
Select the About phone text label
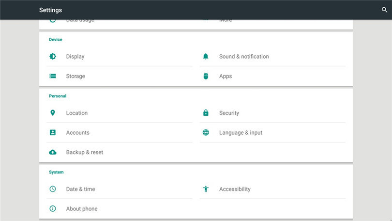point(81,209)
